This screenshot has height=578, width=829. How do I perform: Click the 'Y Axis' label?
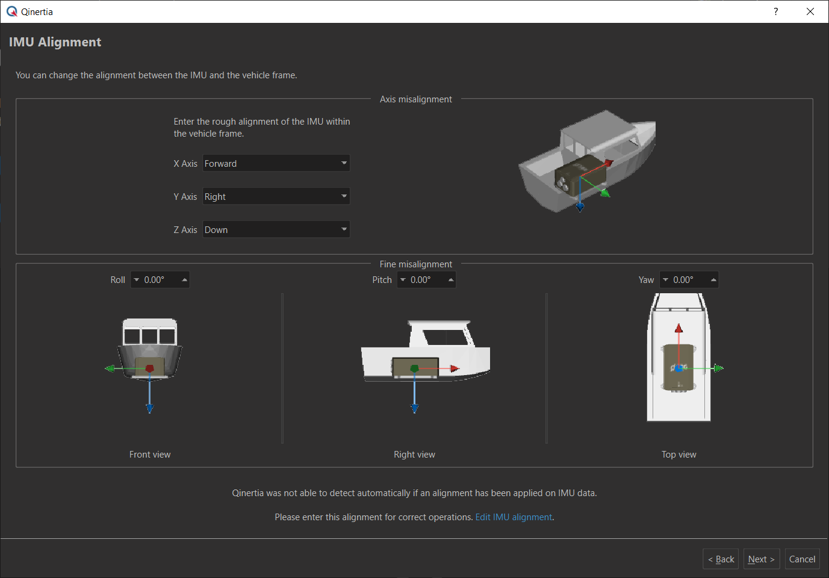coord(185,197)
